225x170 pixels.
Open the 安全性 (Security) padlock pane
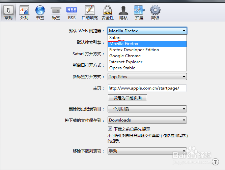tap(108, 12)
